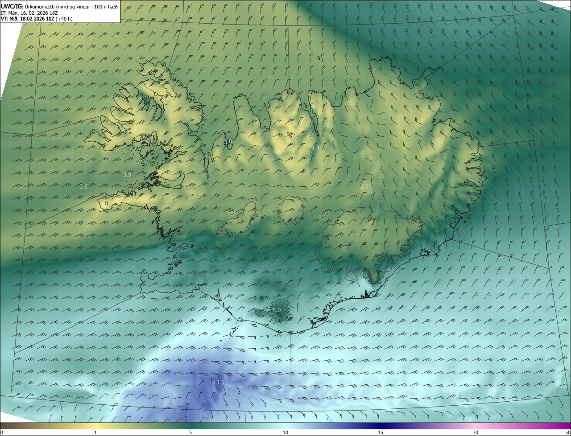Screen dimensions: 571x436
Task: Click the faint "8.5" value on the map
Action: coord(107,313)
